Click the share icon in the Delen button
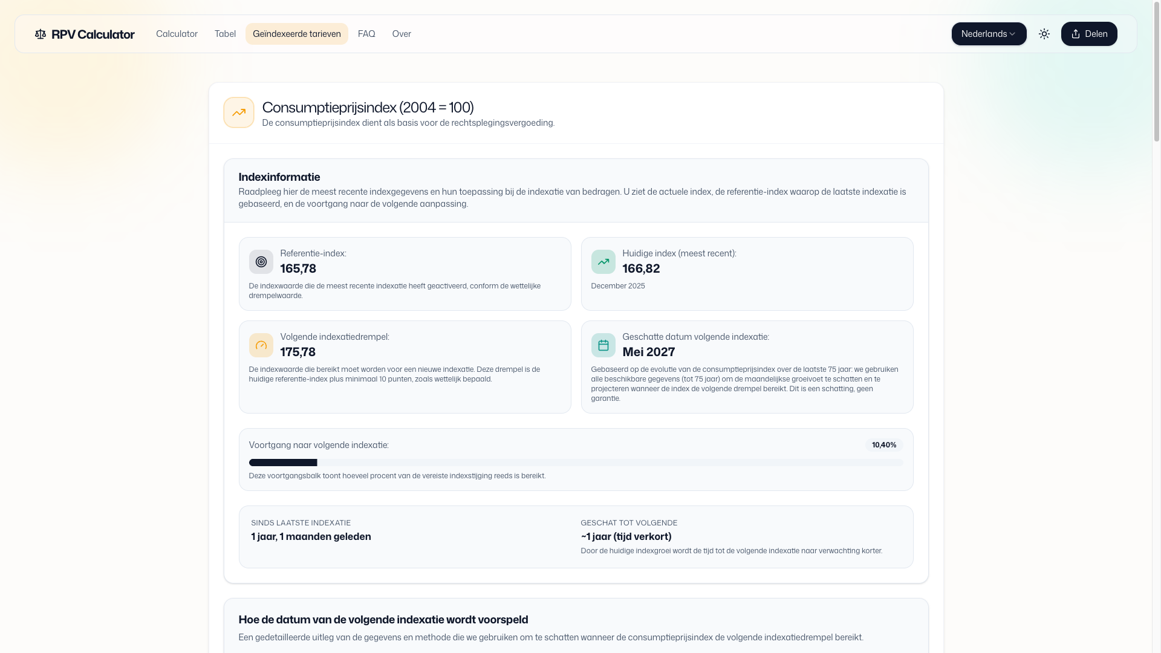 pos(1075,34)
